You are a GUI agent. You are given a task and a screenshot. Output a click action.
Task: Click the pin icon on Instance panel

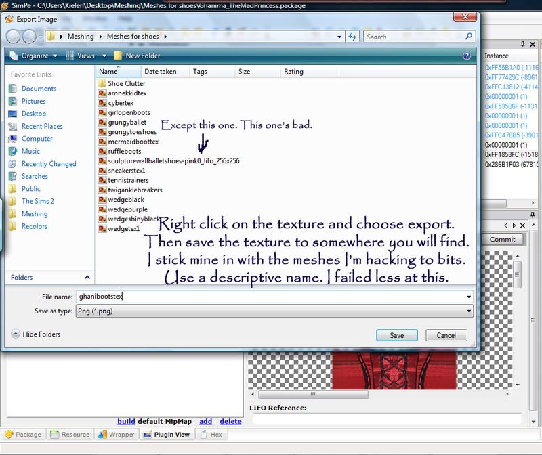(x=522, y=44)
